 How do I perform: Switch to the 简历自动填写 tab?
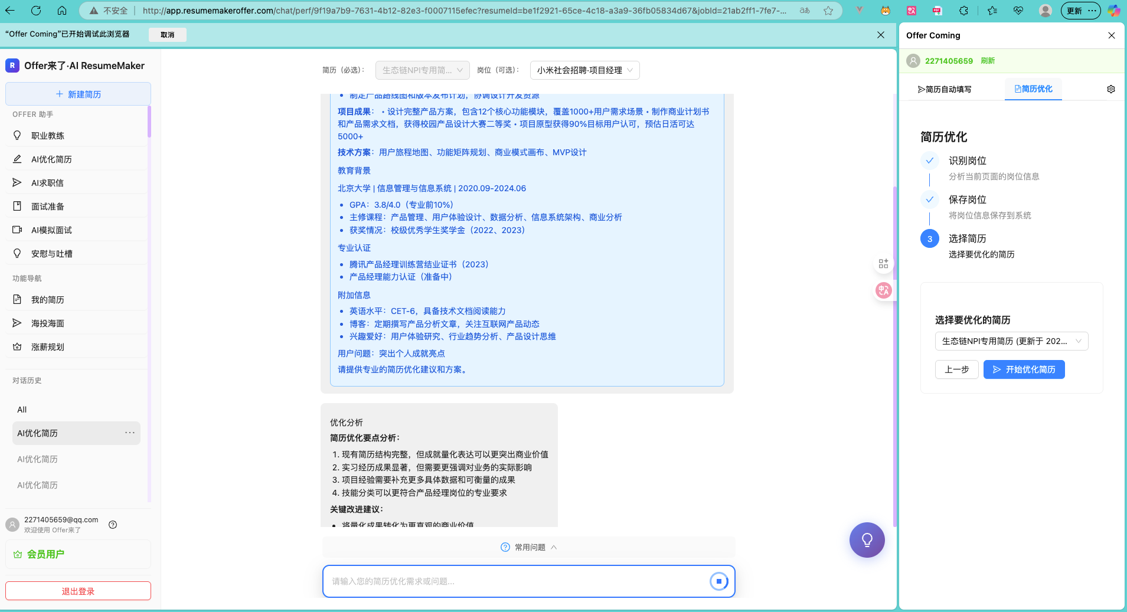[945, 89]
